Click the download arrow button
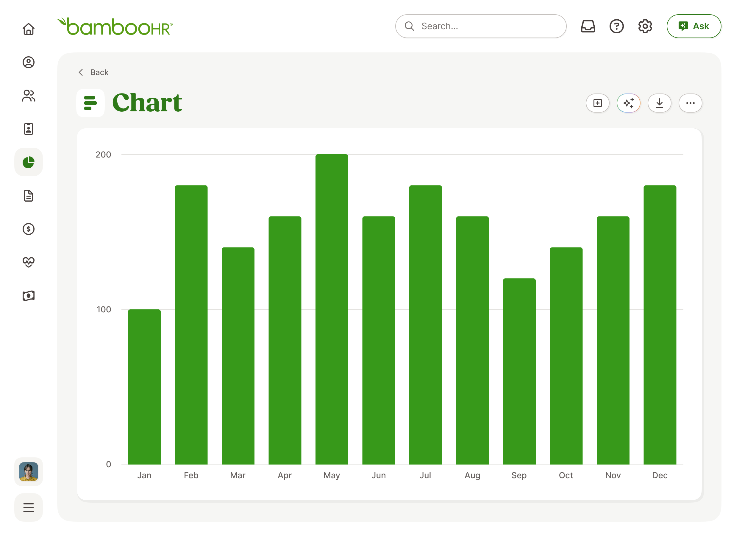The height and width of the screenshot is (536, 731). click(x=659, y=103)
